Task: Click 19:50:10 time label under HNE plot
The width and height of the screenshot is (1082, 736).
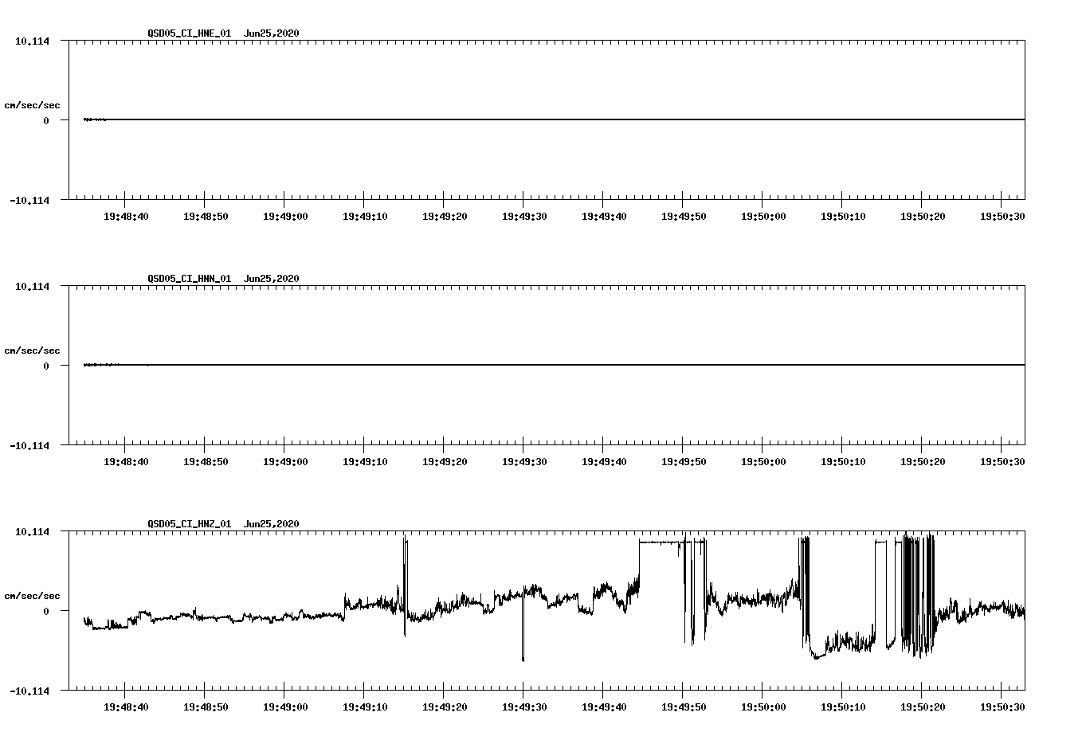Action: pyautogui.click(x=843, y=216)
